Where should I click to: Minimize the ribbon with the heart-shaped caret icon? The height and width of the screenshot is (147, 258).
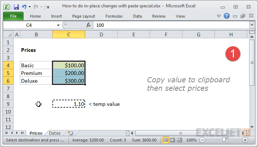click(219, 16)
